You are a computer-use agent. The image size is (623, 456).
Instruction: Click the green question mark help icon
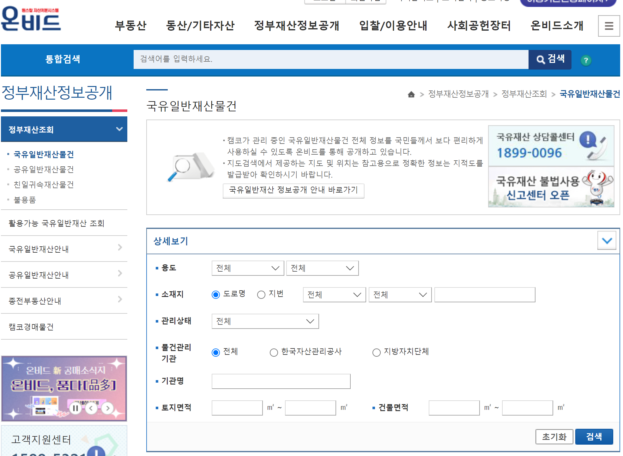pyautogui.click(x=586, y=60)
